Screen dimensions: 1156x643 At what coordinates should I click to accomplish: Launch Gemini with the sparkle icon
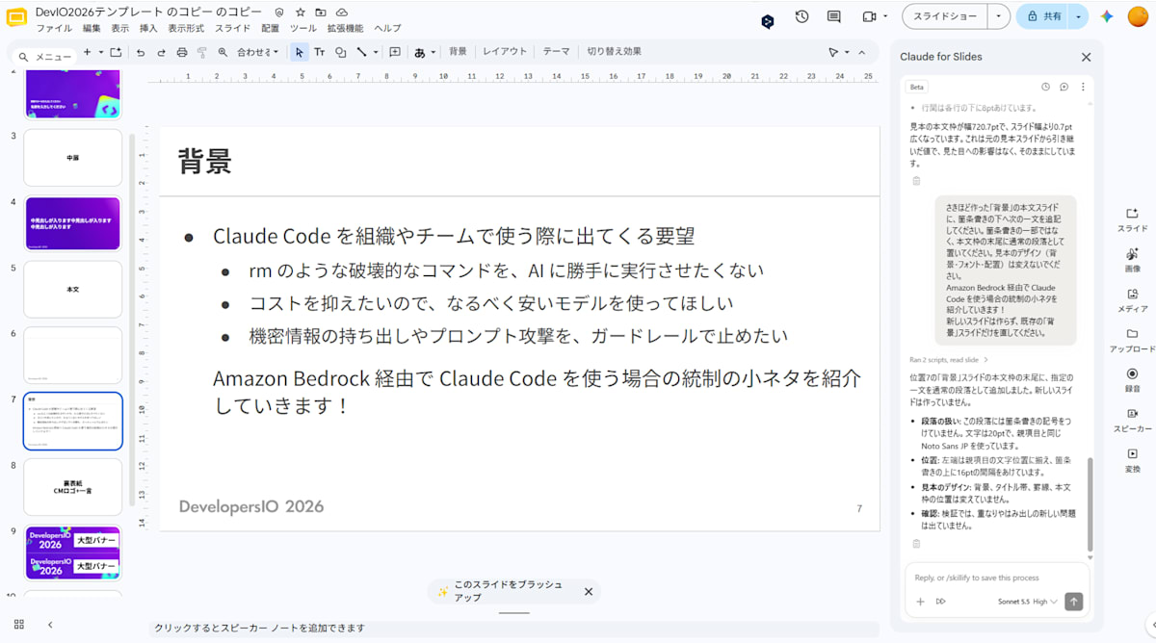(x=1107, y=16)
